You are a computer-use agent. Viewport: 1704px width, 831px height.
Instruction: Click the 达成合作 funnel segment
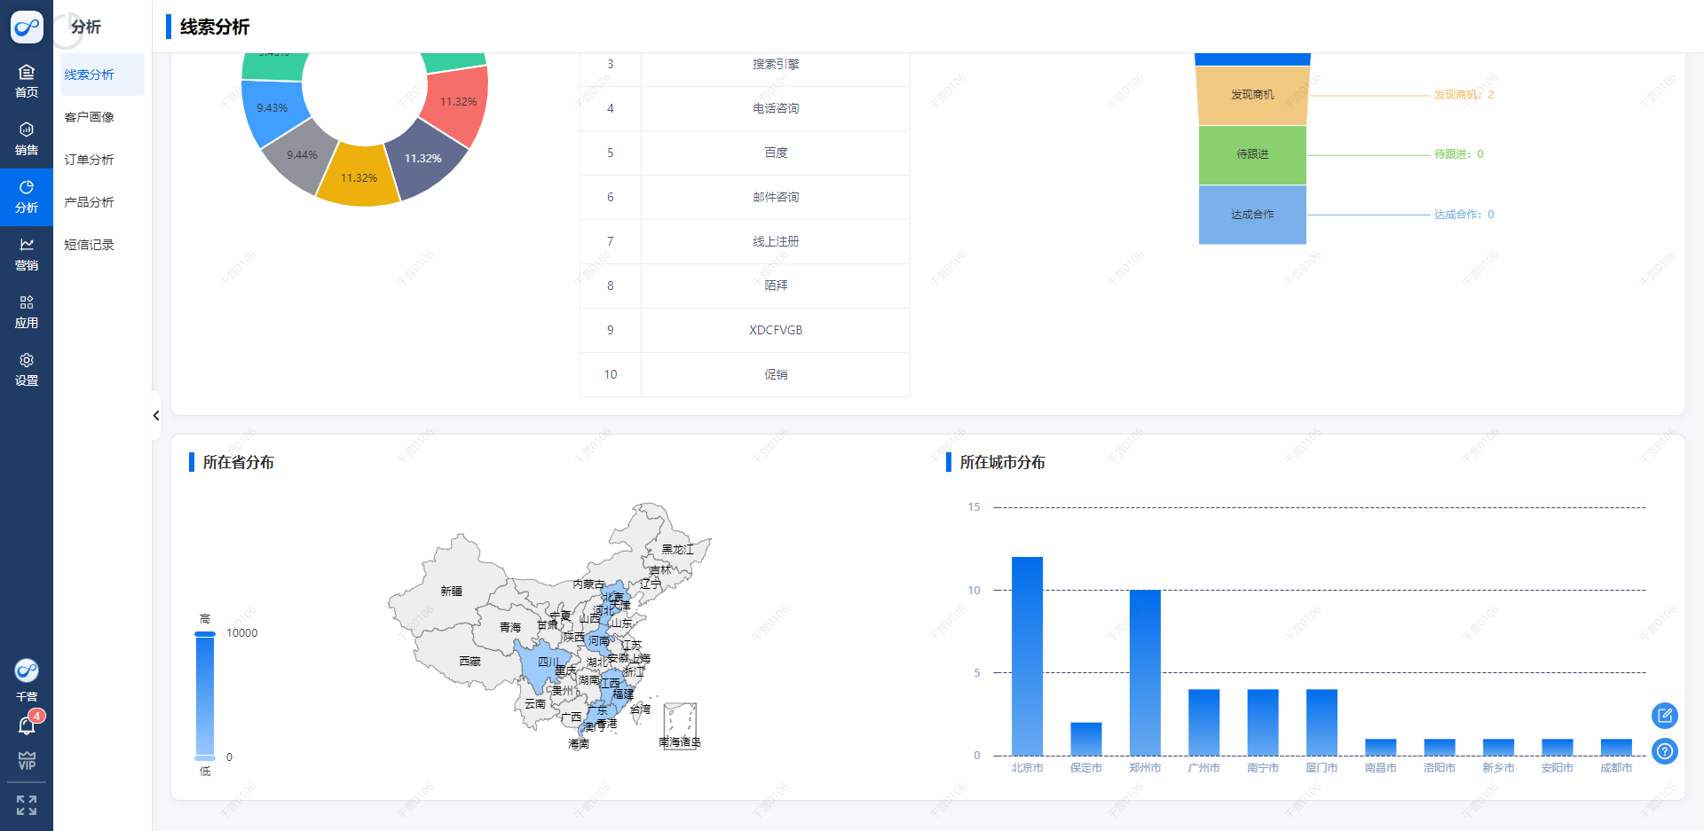[x=1251, y=215]
